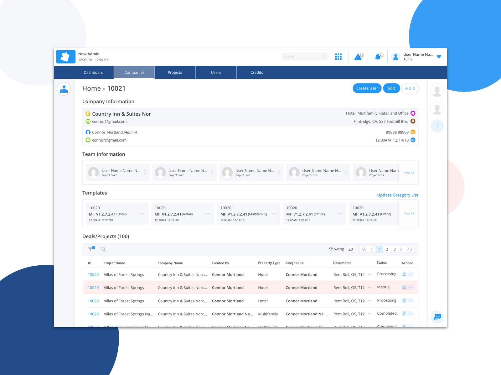Screen dimensions: 501x375
Task: Click edit icon in the first Processing row
Action: coord(404,274)
